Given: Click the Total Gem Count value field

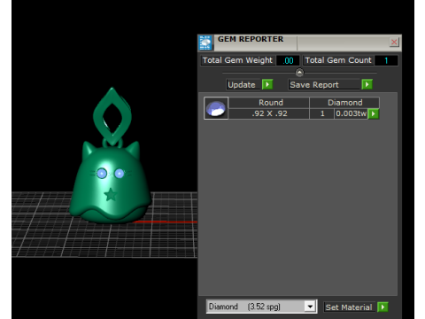Looking at the screenshot, I should (386, 60).
